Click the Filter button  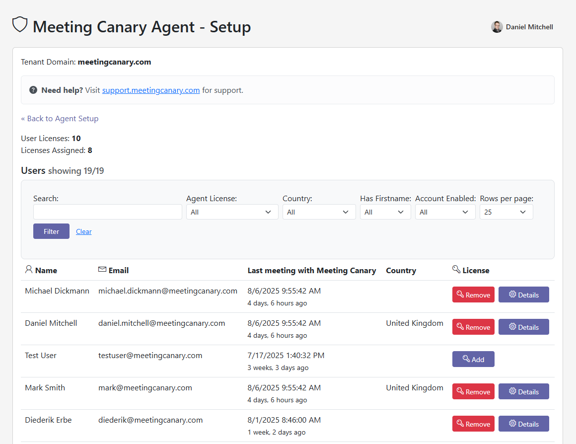pos(51,231)
